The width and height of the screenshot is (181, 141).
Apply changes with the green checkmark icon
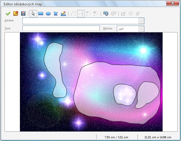(8, 14)
